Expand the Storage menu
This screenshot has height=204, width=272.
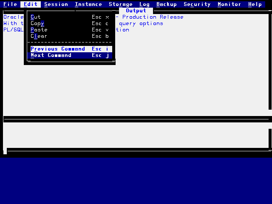pyautogui.click(x=121, y=4)
